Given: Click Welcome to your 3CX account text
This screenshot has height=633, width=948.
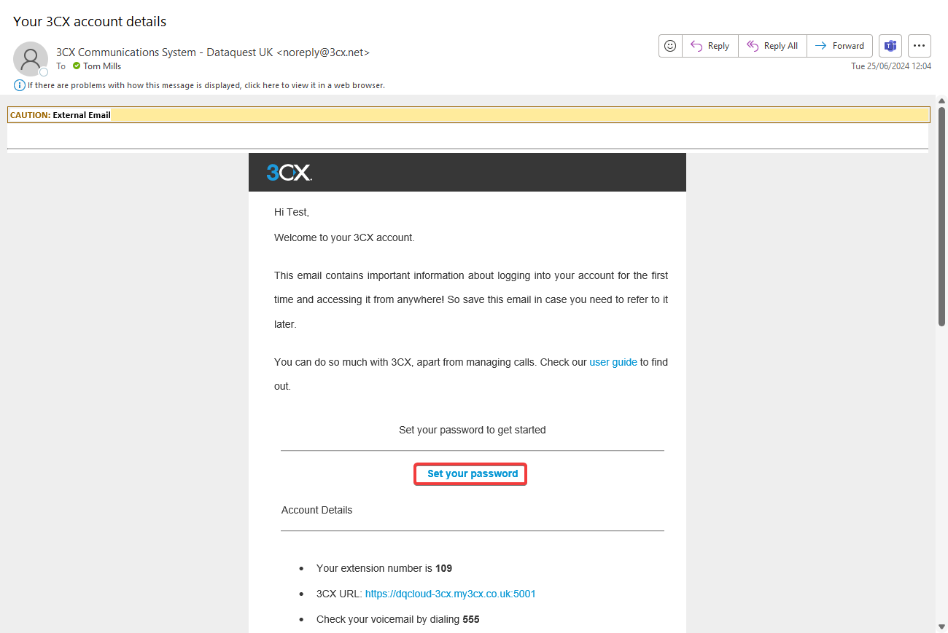Looking at the screenshot, I should point(344,237).
